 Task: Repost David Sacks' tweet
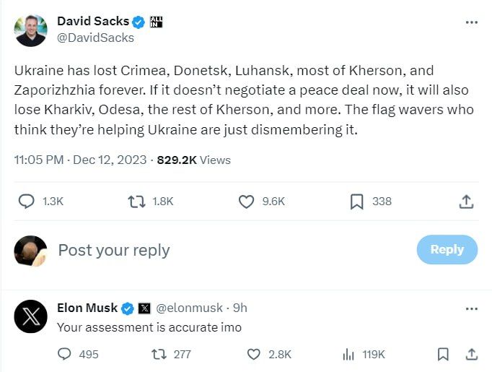[x=136, y=202]
